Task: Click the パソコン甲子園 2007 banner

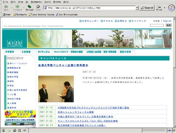Action: [x=20, y=114]
